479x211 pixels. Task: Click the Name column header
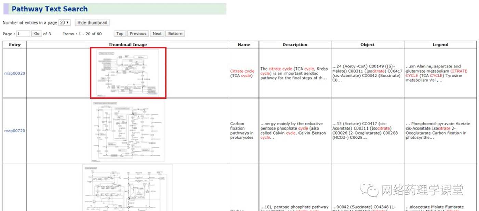point(244,45)
